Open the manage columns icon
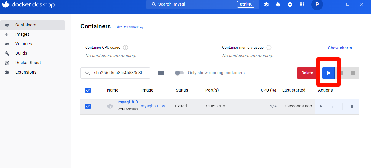Screen dimensions: 371x168 161,73
